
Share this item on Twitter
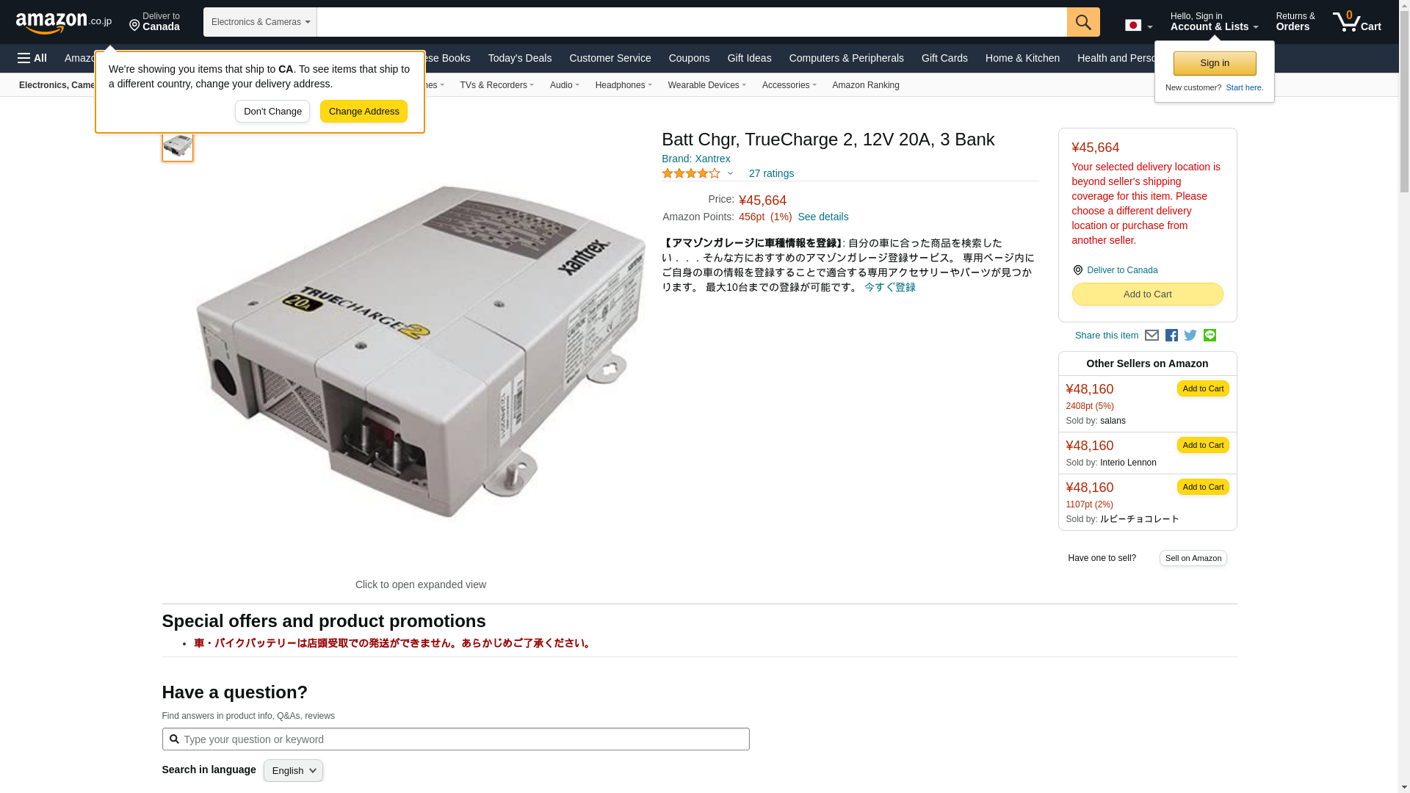[x=1190, y=336]
